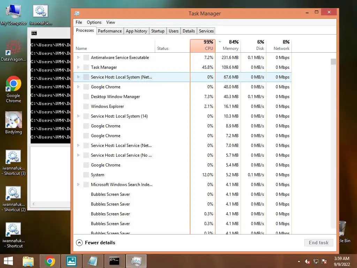357x268 pixels.
Task: Click the Fewer details link
Action: [x=100, y=243]
